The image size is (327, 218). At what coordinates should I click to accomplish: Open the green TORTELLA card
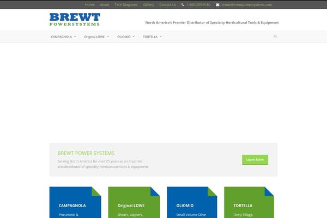249,202
